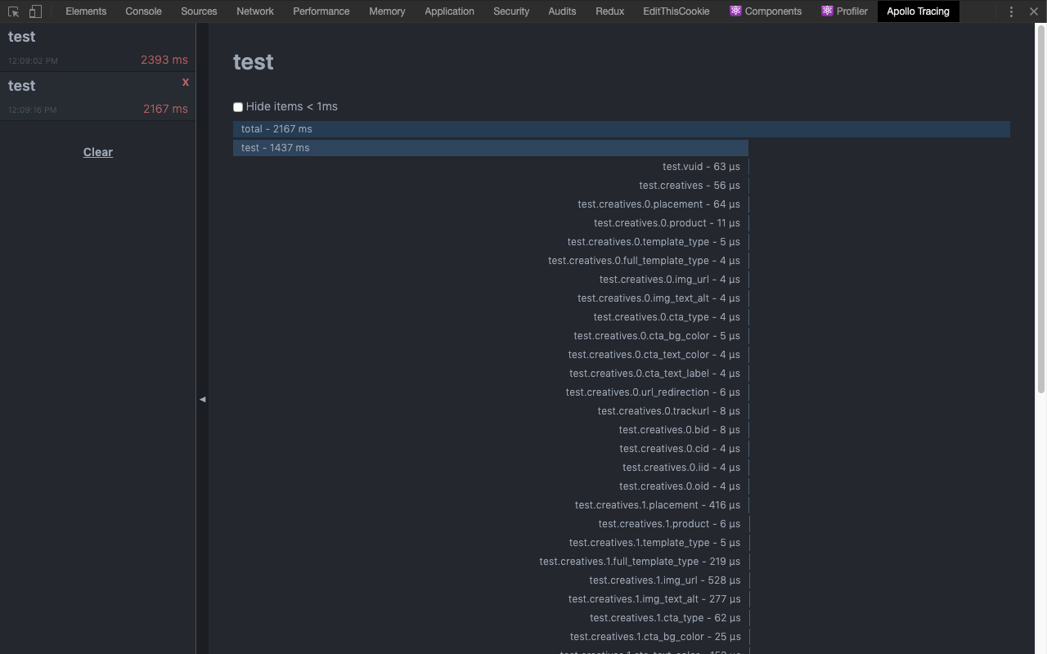The height and width of the screenshot is (654, 1047).
Task: Click test.creatives.0.cta_text_label - 4 µs
Action: (654, 374)
